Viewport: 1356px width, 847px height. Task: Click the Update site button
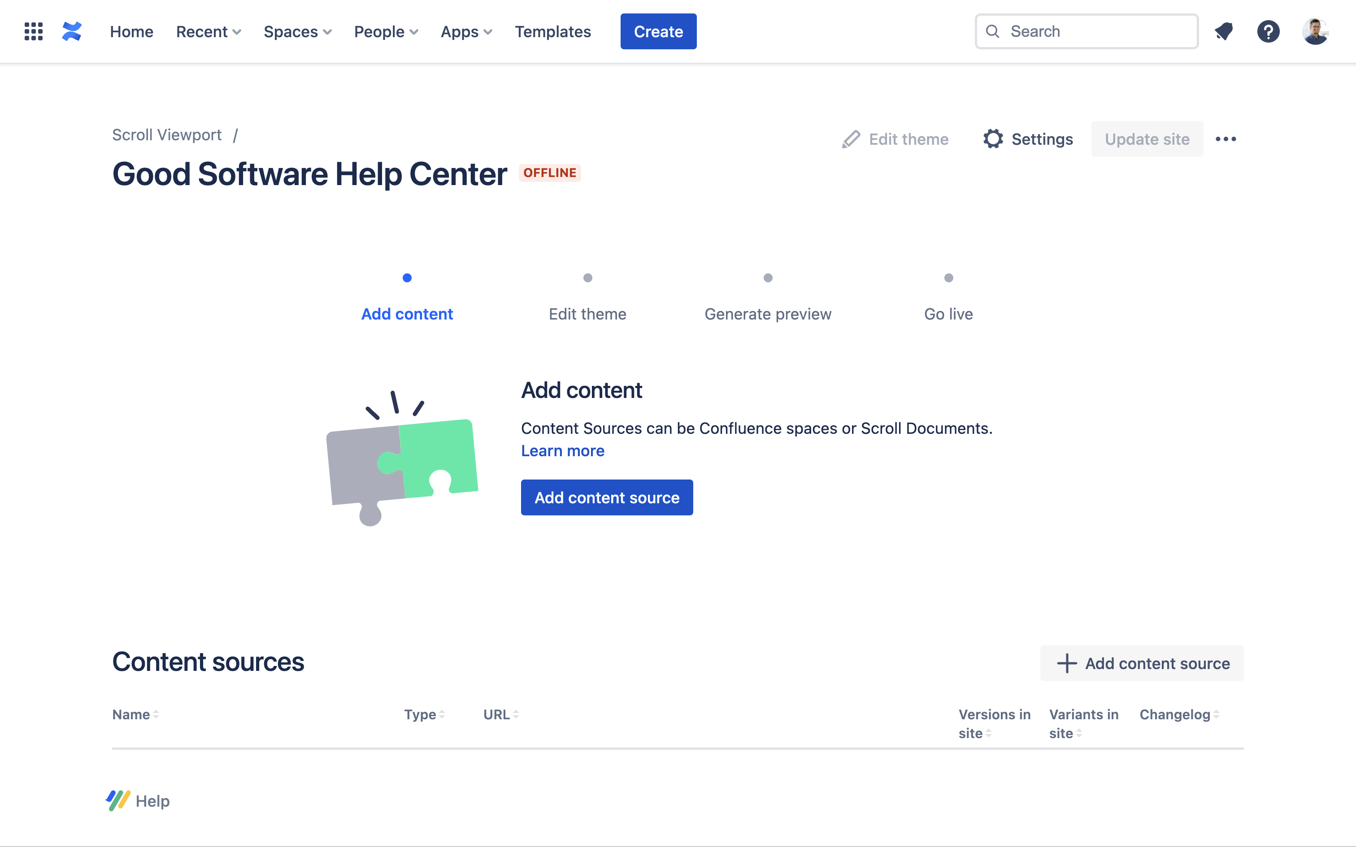click(x=1147, y=139)
